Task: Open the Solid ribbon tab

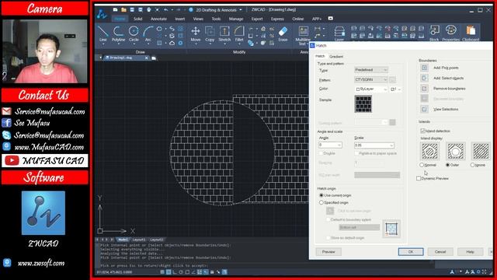Action: point(137,19)
